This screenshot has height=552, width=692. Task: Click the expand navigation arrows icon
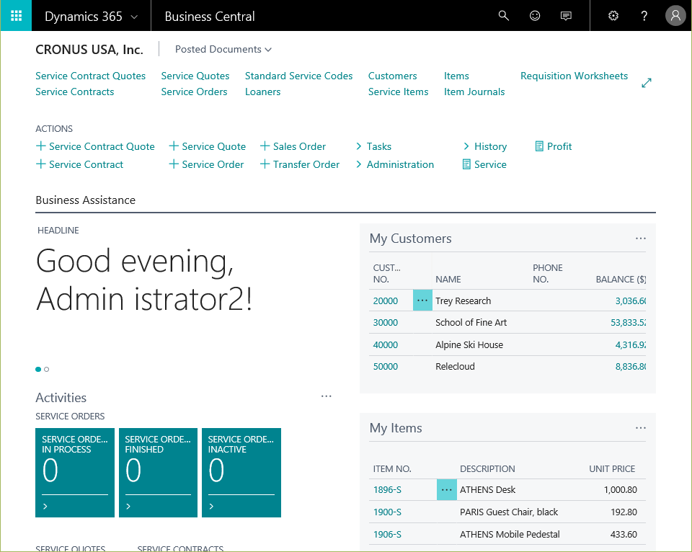coord(646,83)
